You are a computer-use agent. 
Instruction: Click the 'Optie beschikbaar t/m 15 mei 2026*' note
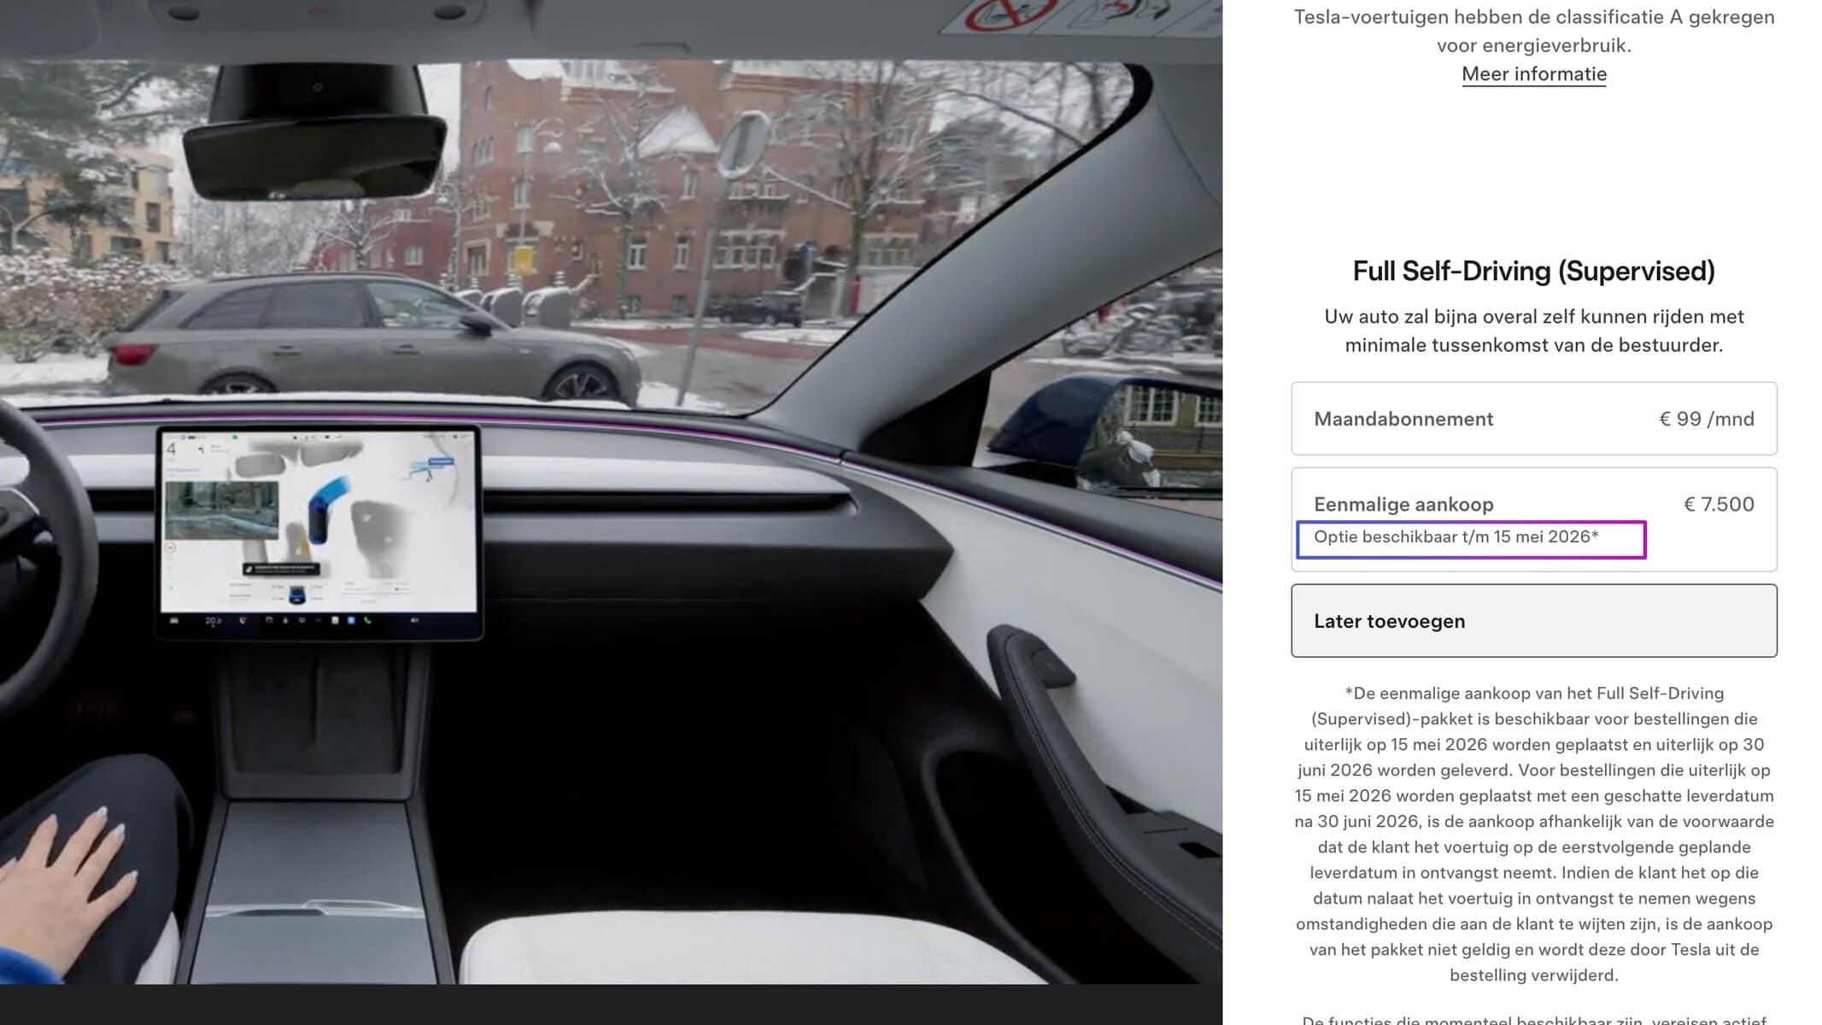1456,537
